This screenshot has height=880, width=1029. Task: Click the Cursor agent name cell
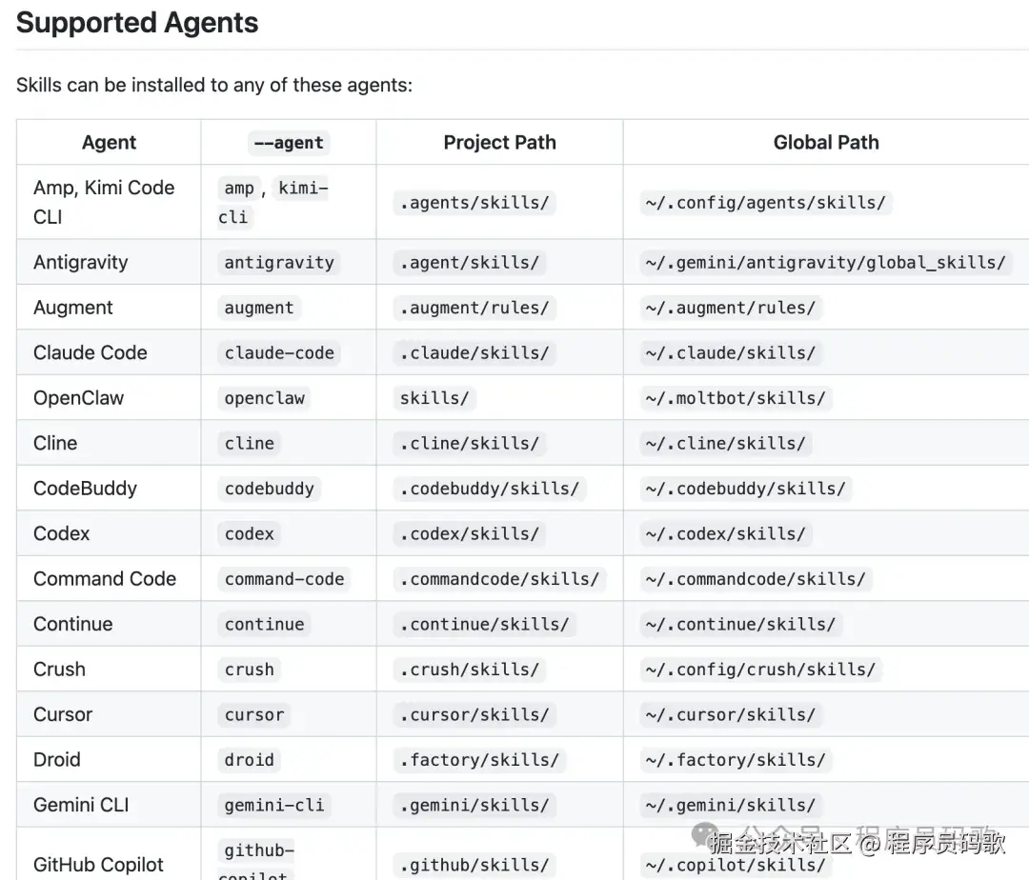[63, 714]
